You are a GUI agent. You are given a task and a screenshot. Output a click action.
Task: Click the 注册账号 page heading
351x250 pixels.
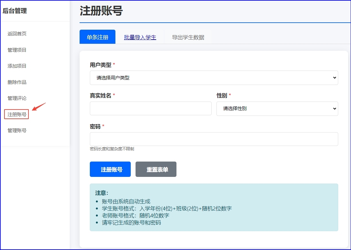[101, 11]
